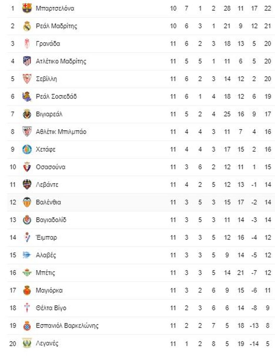Click the Getafe blue crest icon

click(x=27, y=149)
